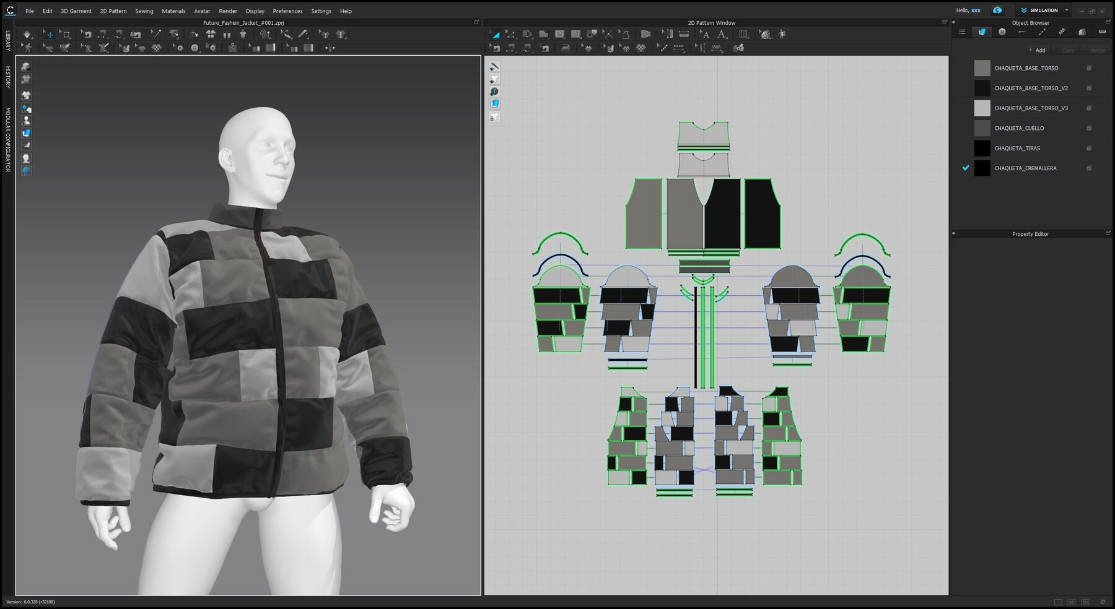
Task: Select the Transform Pattern tool in 2D toolbar
Action: click(x=496, y=34)
